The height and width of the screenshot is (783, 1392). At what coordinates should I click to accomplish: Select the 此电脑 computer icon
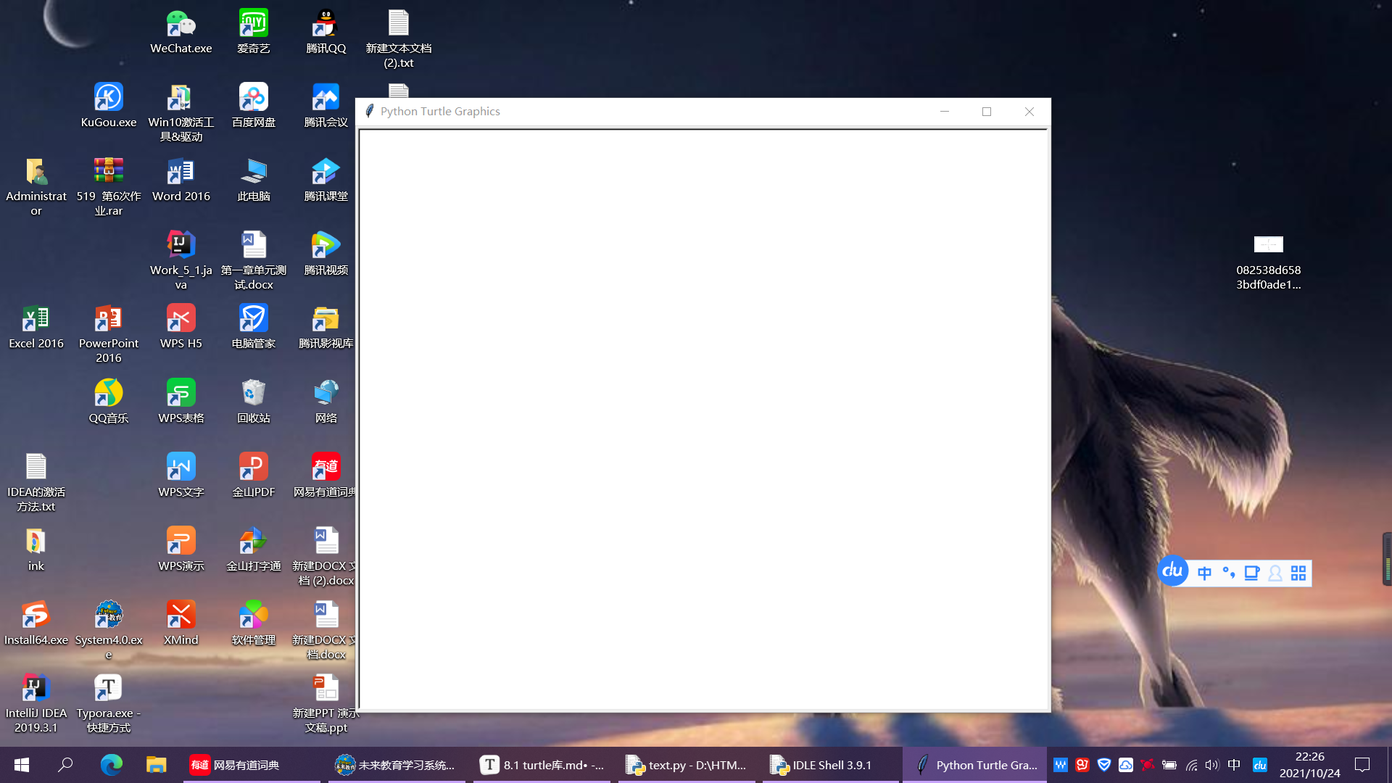[x=253, y=180]
